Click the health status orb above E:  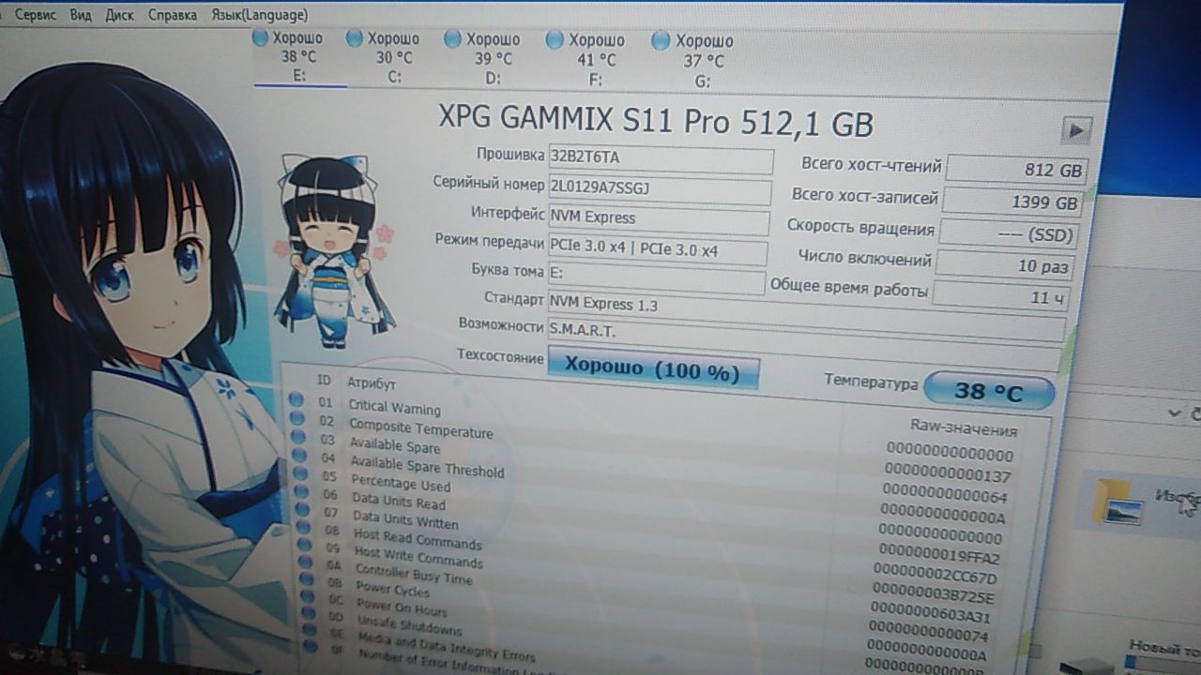pos(261,38)
